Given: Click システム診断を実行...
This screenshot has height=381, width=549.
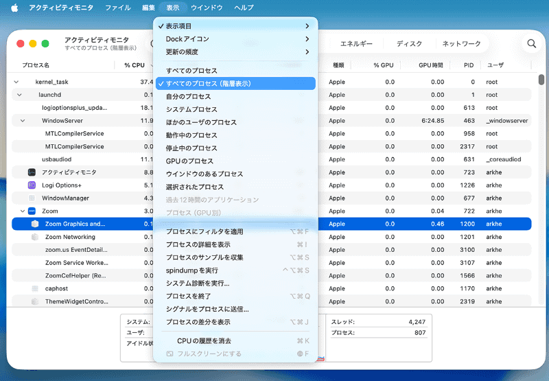Looking at the screenshot, I should pyautogui.click(x=235, y=284).
